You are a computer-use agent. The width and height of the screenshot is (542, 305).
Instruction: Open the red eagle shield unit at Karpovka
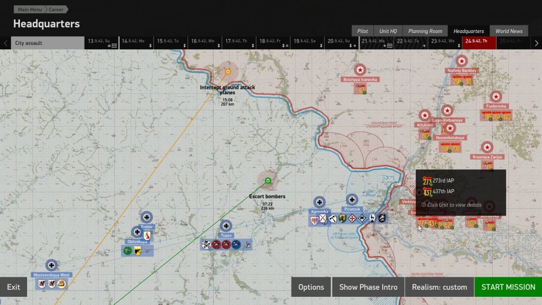click(314, 220)
